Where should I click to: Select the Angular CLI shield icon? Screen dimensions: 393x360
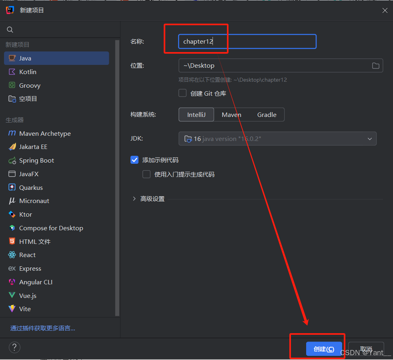coord(12,282)
